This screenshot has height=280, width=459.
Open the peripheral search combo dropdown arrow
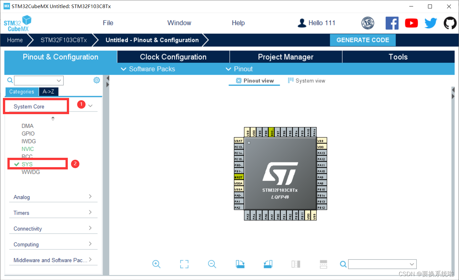[x=59, y=81]
